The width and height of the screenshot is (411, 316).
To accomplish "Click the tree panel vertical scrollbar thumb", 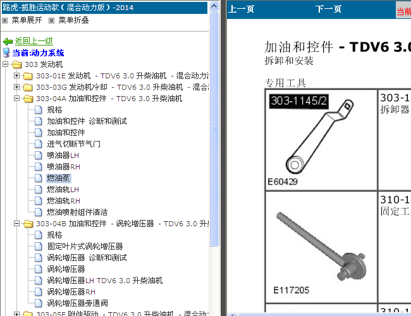I will pyautogui.click(x=214, y=129).
